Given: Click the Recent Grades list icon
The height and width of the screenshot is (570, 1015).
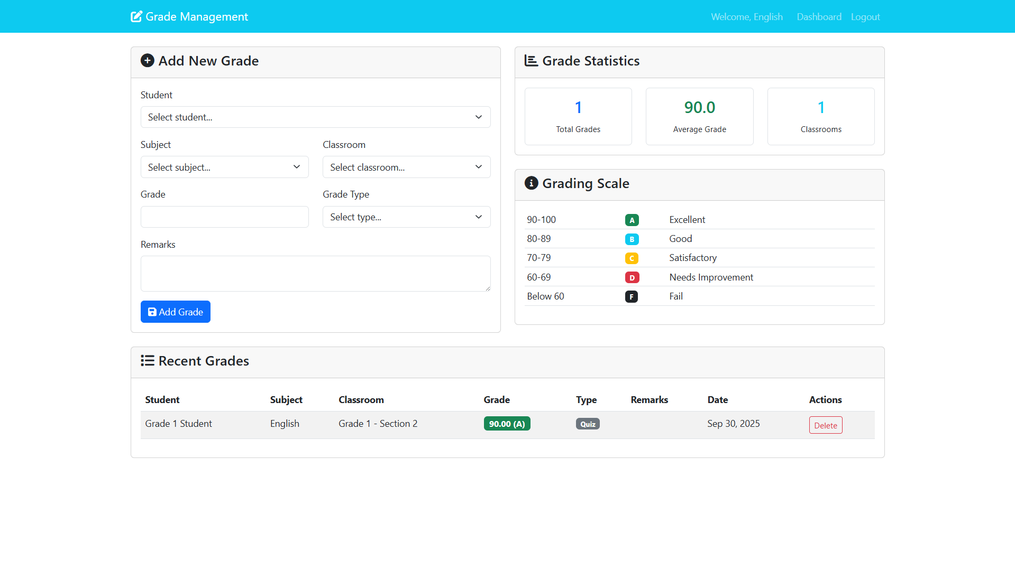Looking at the screenshot, I should [148, 361].
